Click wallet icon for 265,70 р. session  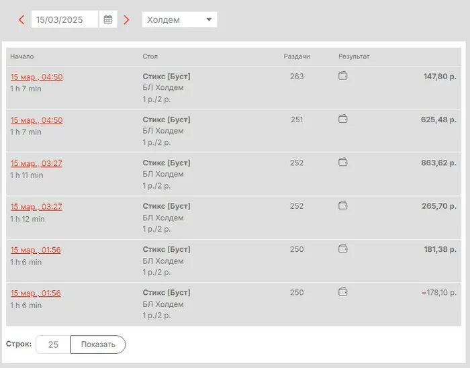click(x=342, y=206)
